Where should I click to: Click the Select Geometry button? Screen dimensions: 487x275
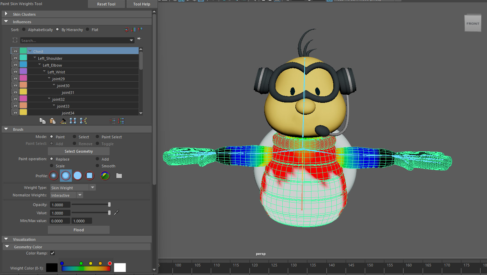tap(79, 151)
